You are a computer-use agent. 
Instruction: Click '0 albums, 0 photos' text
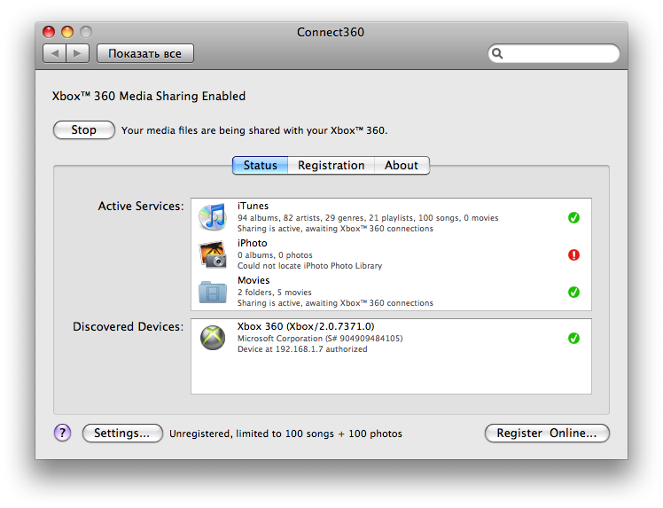(275, 255)
